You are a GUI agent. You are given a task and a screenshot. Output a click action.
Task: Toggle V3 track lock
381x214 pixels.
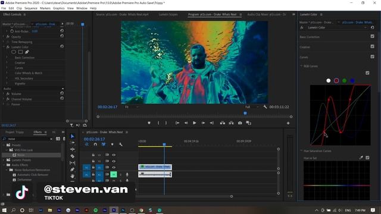(93, 155)
